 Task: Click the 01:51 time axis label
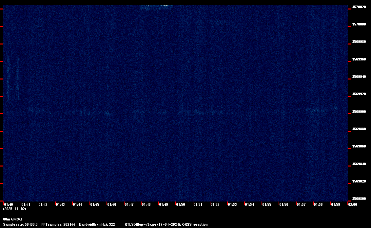point(198,204)
